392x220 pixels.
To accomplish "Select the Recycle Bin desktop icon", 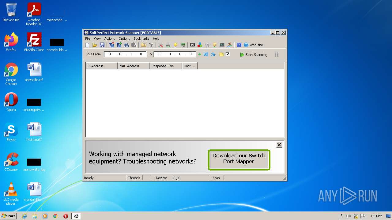I will [11, 12].
